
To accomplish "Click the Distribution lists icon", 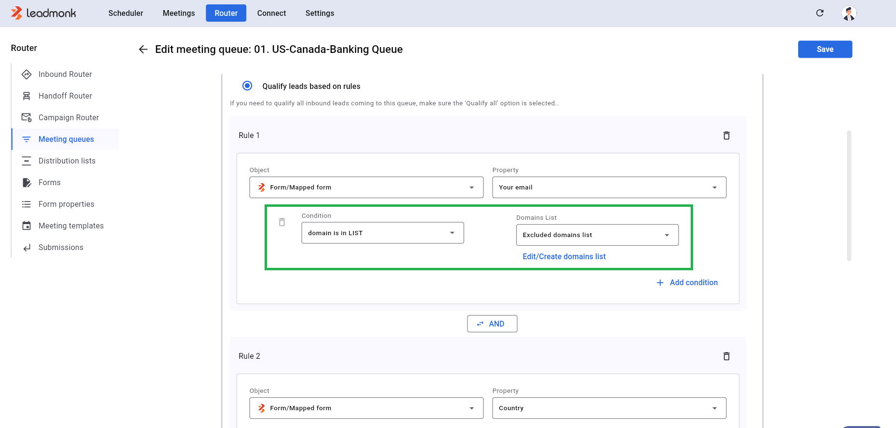I will coord(27,161).
